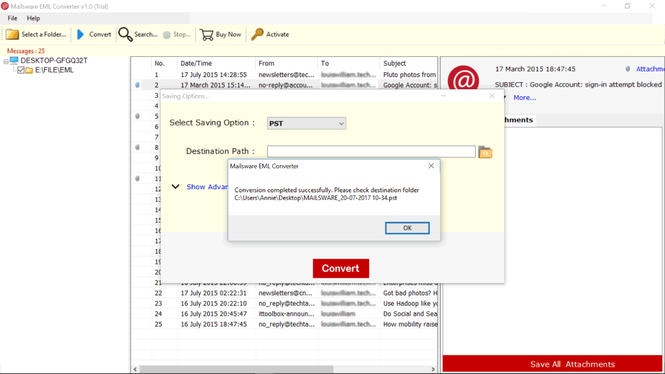Click 'Use Hadoop like' subject in row 23
This screenshot has height=374, width=665.
coord(410,303)
